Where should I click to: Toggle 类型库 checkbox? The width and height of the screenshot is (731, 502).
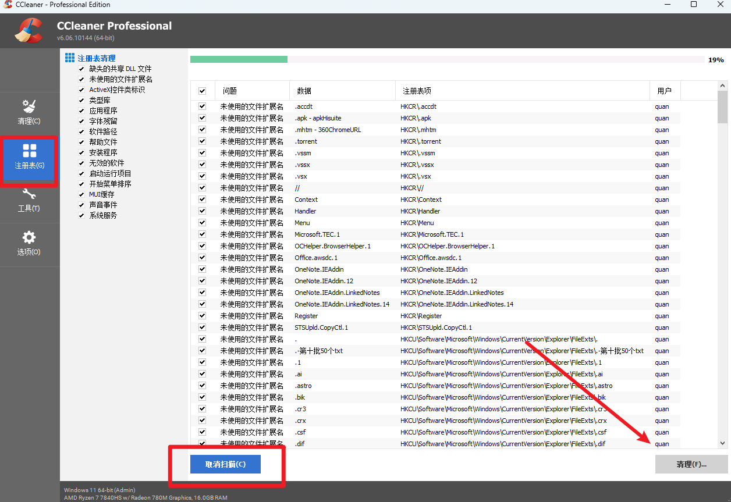coord(81,100)
